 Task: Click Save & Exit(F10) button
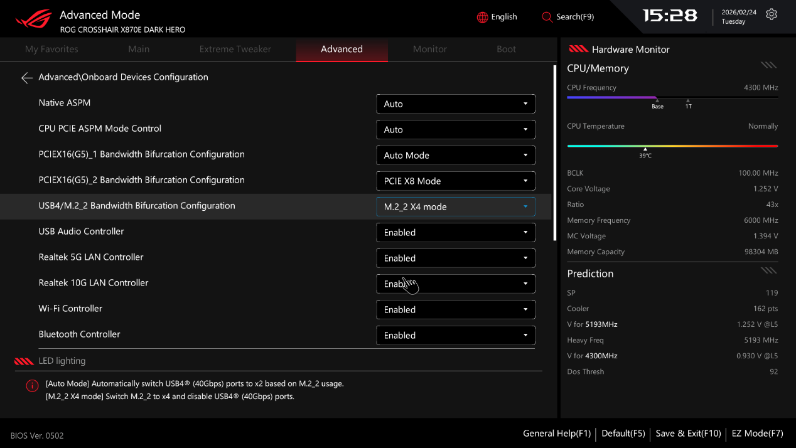coord(688,433)
